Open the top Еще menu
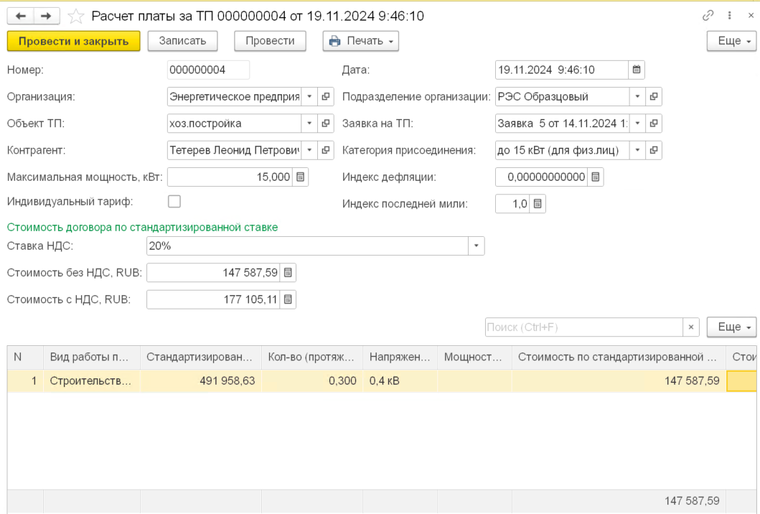Image resolution: width=760 pixels, height=514 pixels. (x=731, y=41)
